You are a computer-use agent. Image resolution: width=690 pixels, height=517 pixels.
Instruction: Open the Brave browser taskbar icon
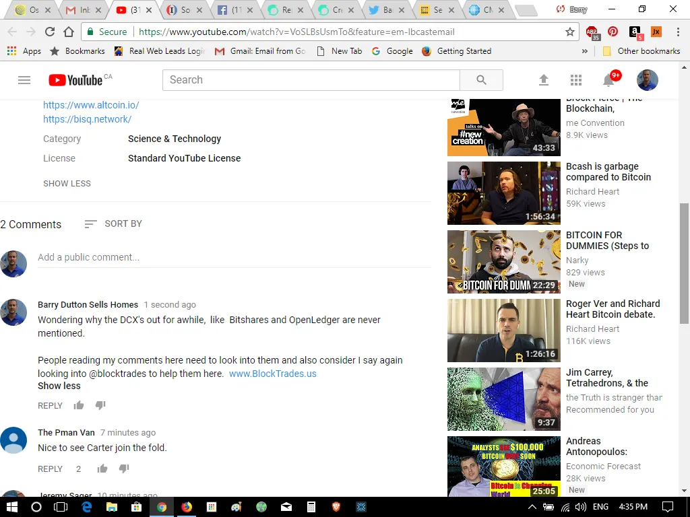pyautogui.click(x=336, y=508)
